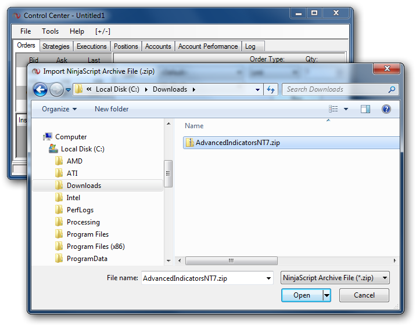Screen dimensions: 416x326
Task: Open the Open button split arrow
Action: [327, 295]
